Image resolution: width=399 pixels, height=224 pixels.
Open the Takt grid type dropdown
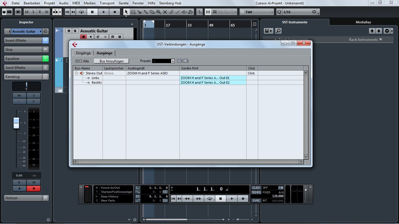(257, 12)
